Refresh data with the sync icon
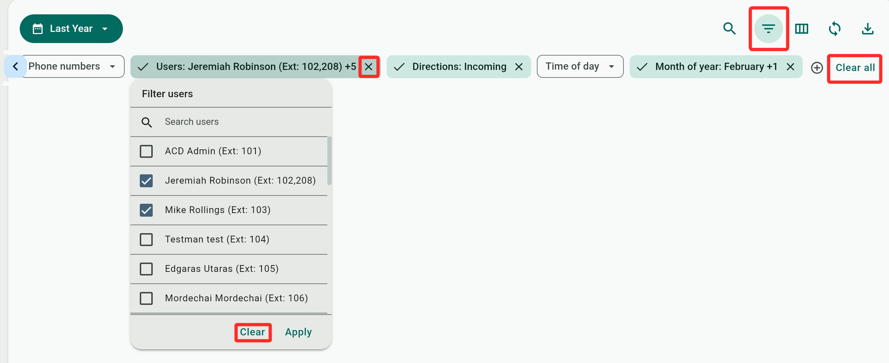 [835, 29]
